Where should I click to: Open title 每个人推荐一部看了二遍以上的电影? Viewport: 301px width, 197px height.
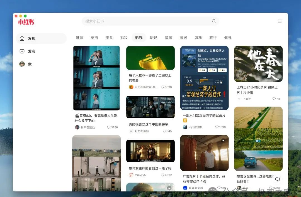tap(150, 78)
